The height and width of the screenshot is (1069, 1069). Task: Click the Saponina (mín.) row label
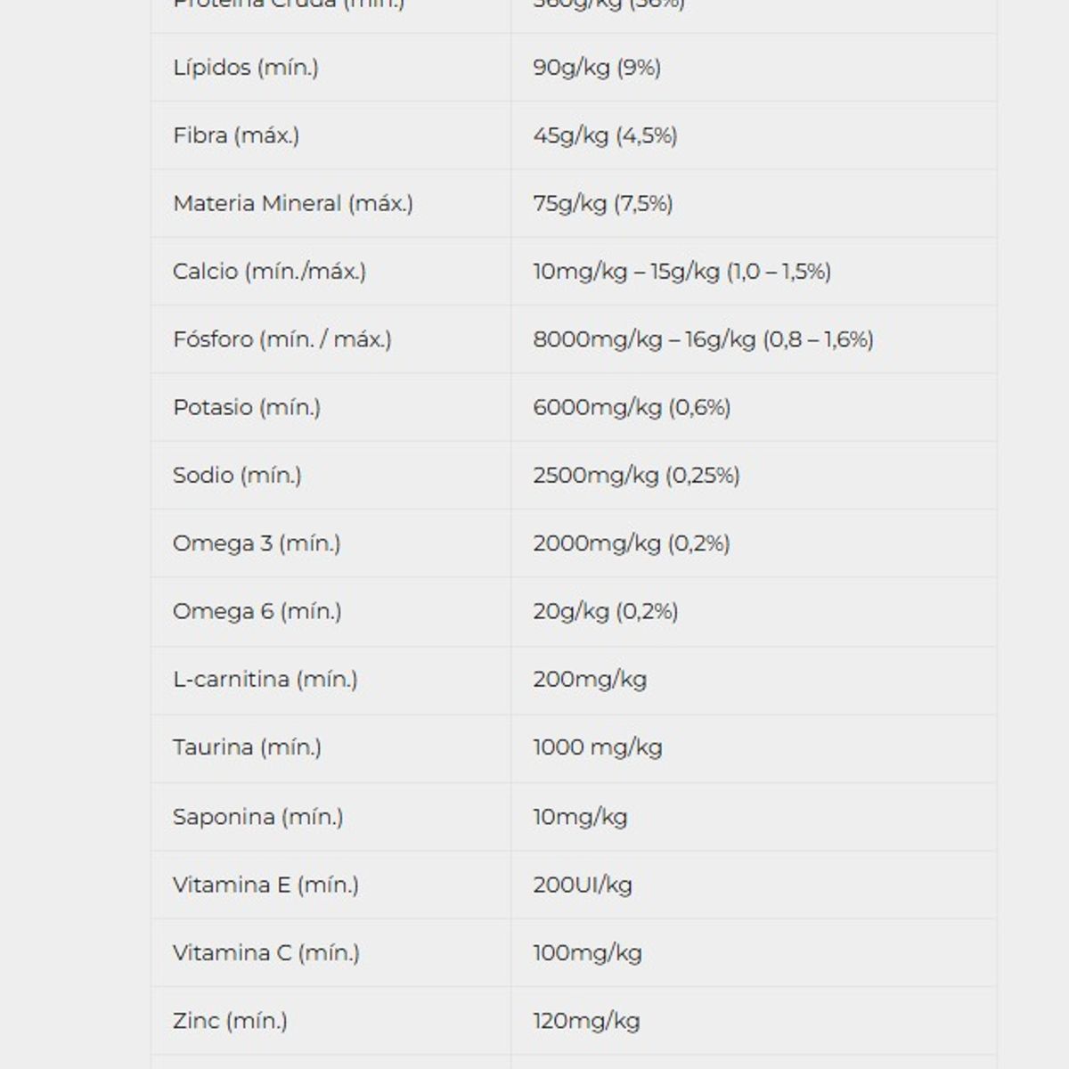point(257,817)
